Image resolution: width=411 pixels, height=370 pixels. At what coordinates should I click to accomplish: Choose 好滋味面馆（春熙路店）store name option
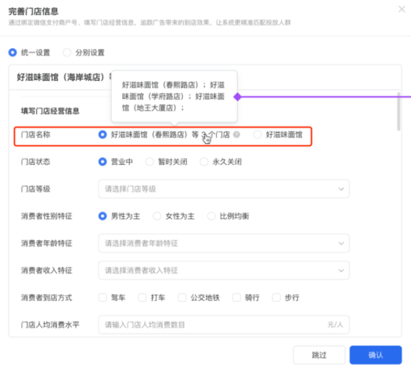102,135
